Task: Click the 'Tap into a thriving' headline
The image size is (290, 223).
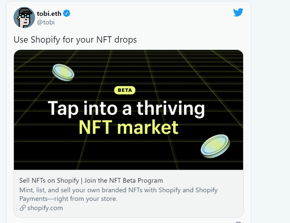Action: pos(126,109)
